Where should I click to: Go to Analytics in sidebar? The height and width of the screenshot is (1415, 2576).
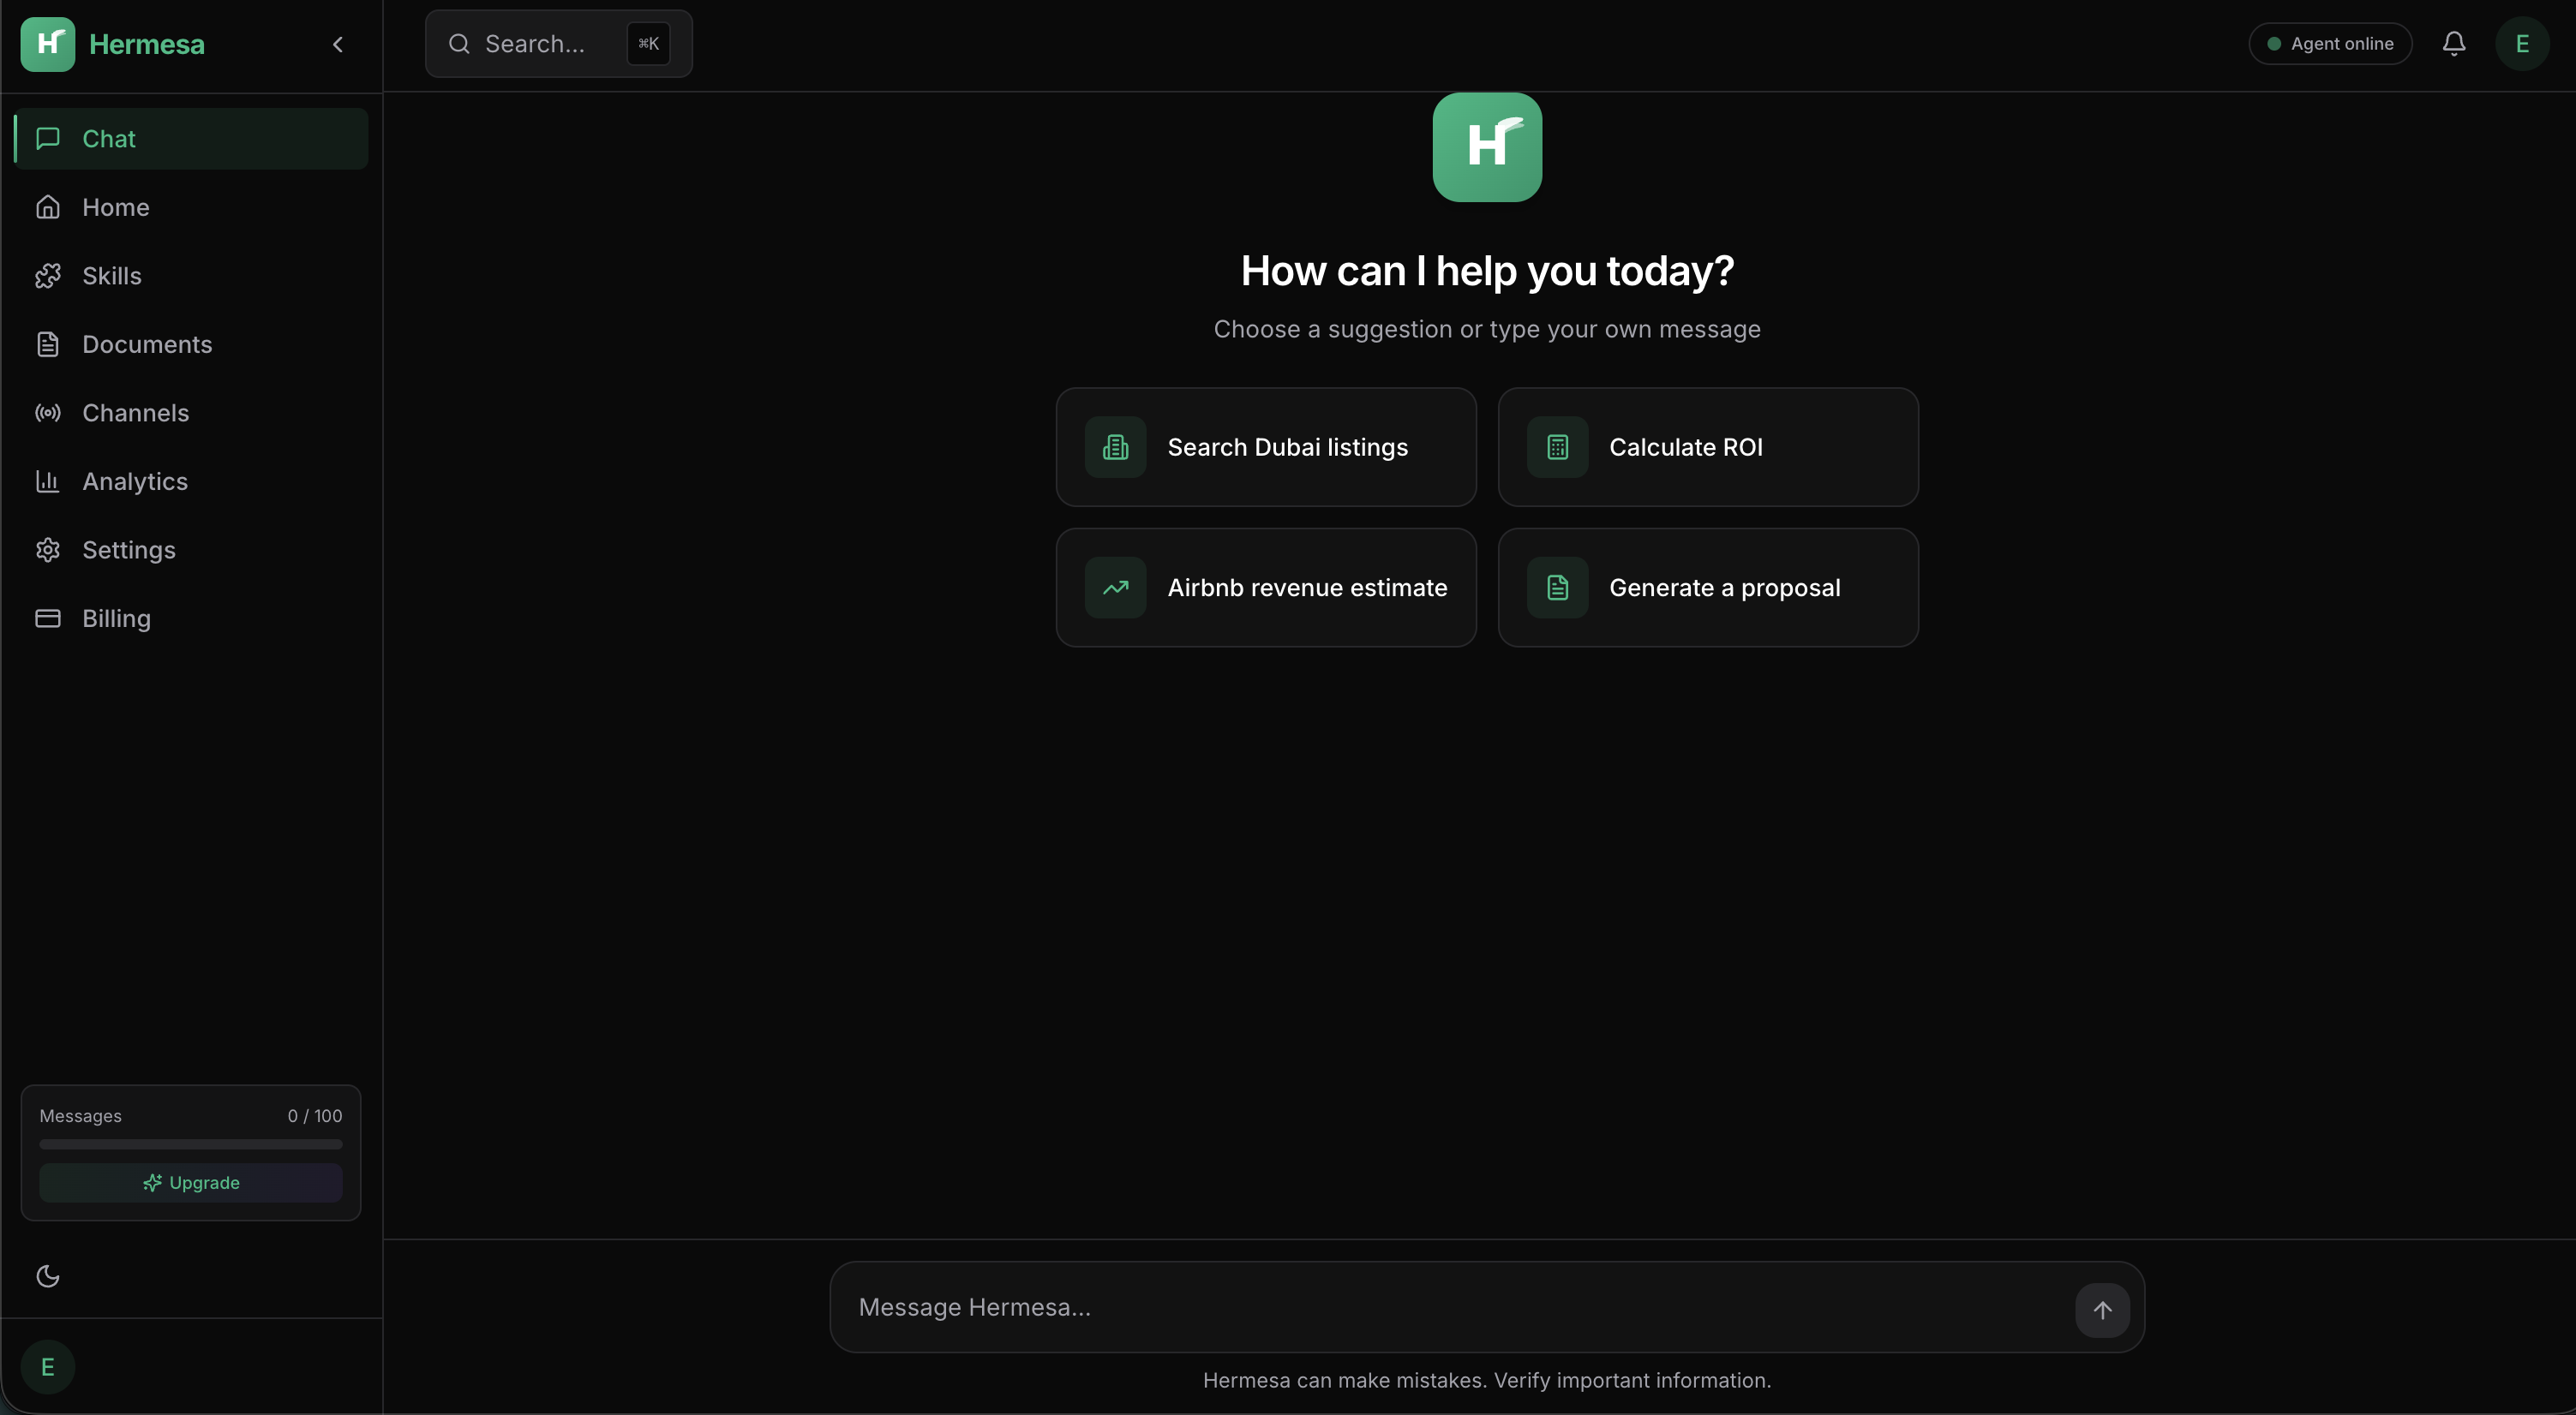pyautogui.click(x=135, y=481)
